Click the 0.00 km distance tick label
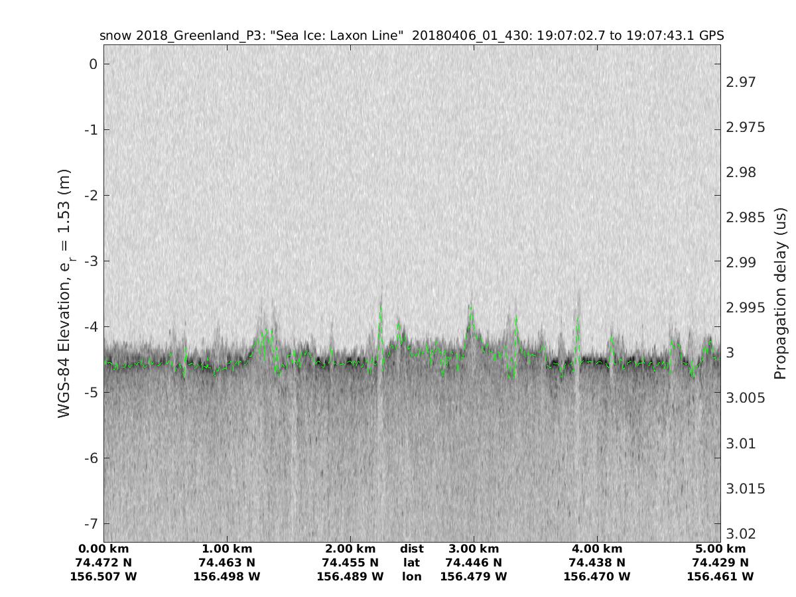This screenshot has height=597, width=796. tap(103, 549)
